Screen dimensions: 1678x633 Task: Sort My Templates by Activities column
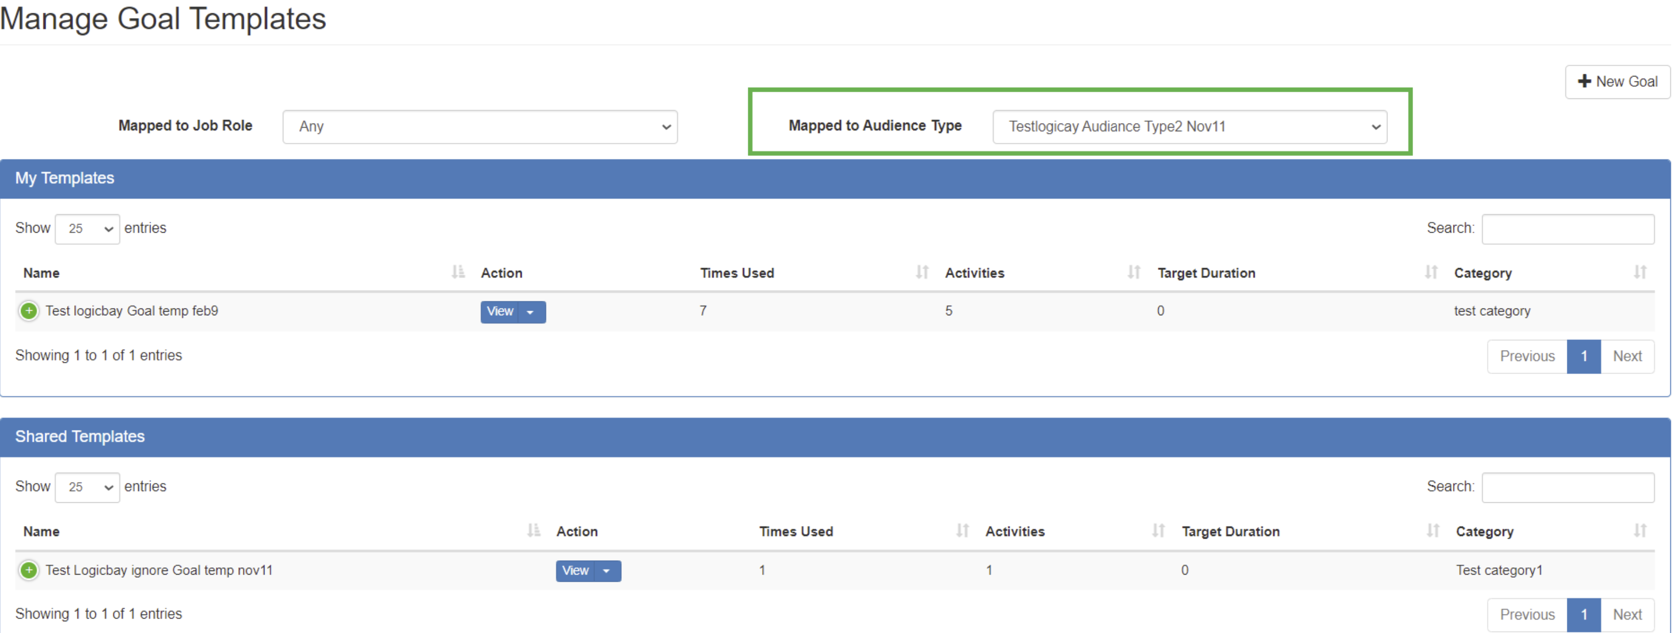coord(974,273)
